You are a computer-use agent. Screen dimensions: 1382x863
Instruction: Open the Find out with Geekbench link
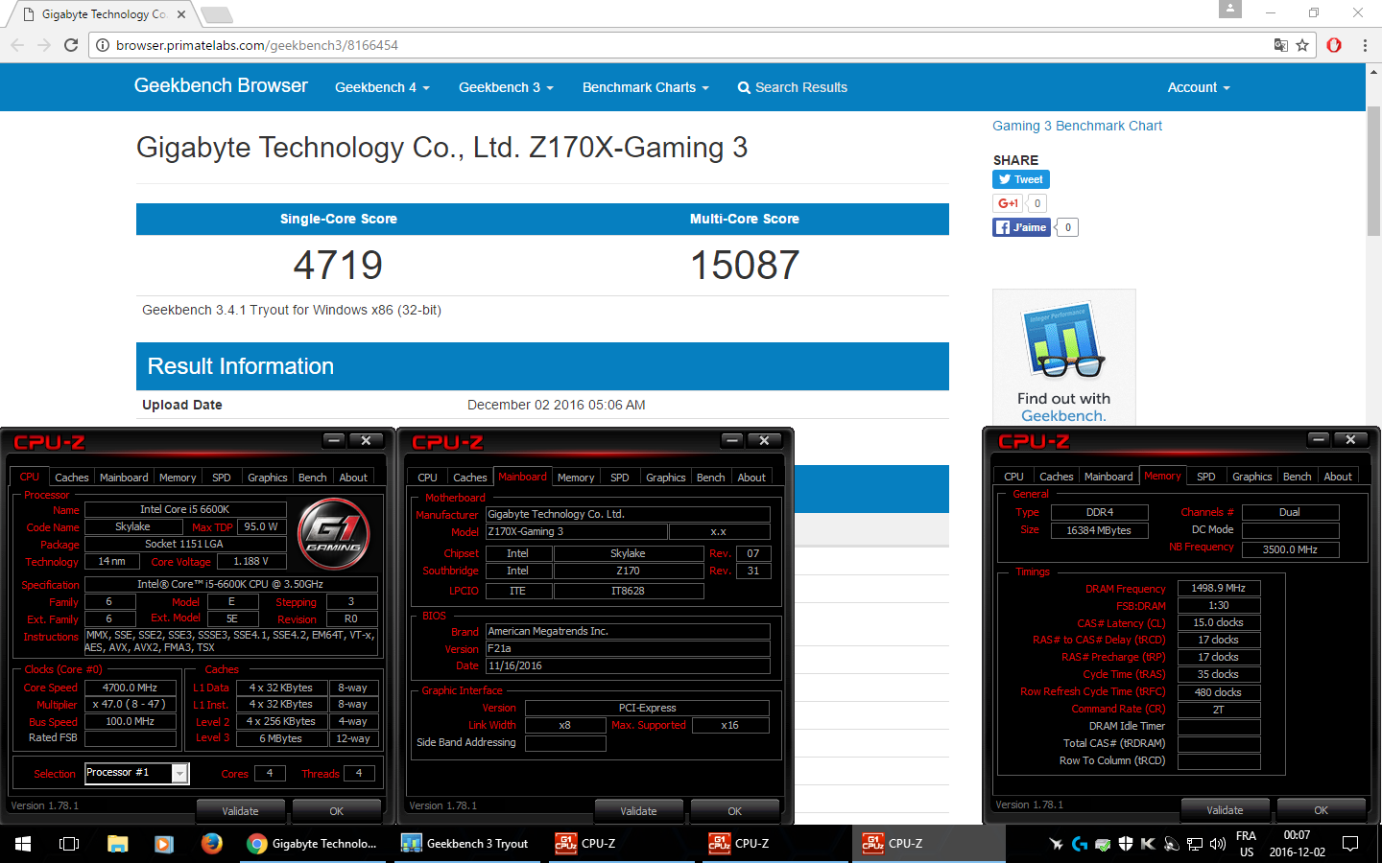click(1063, 407)
